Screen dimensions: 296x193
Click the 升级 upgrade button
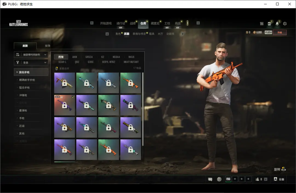(x=280, y=32)
